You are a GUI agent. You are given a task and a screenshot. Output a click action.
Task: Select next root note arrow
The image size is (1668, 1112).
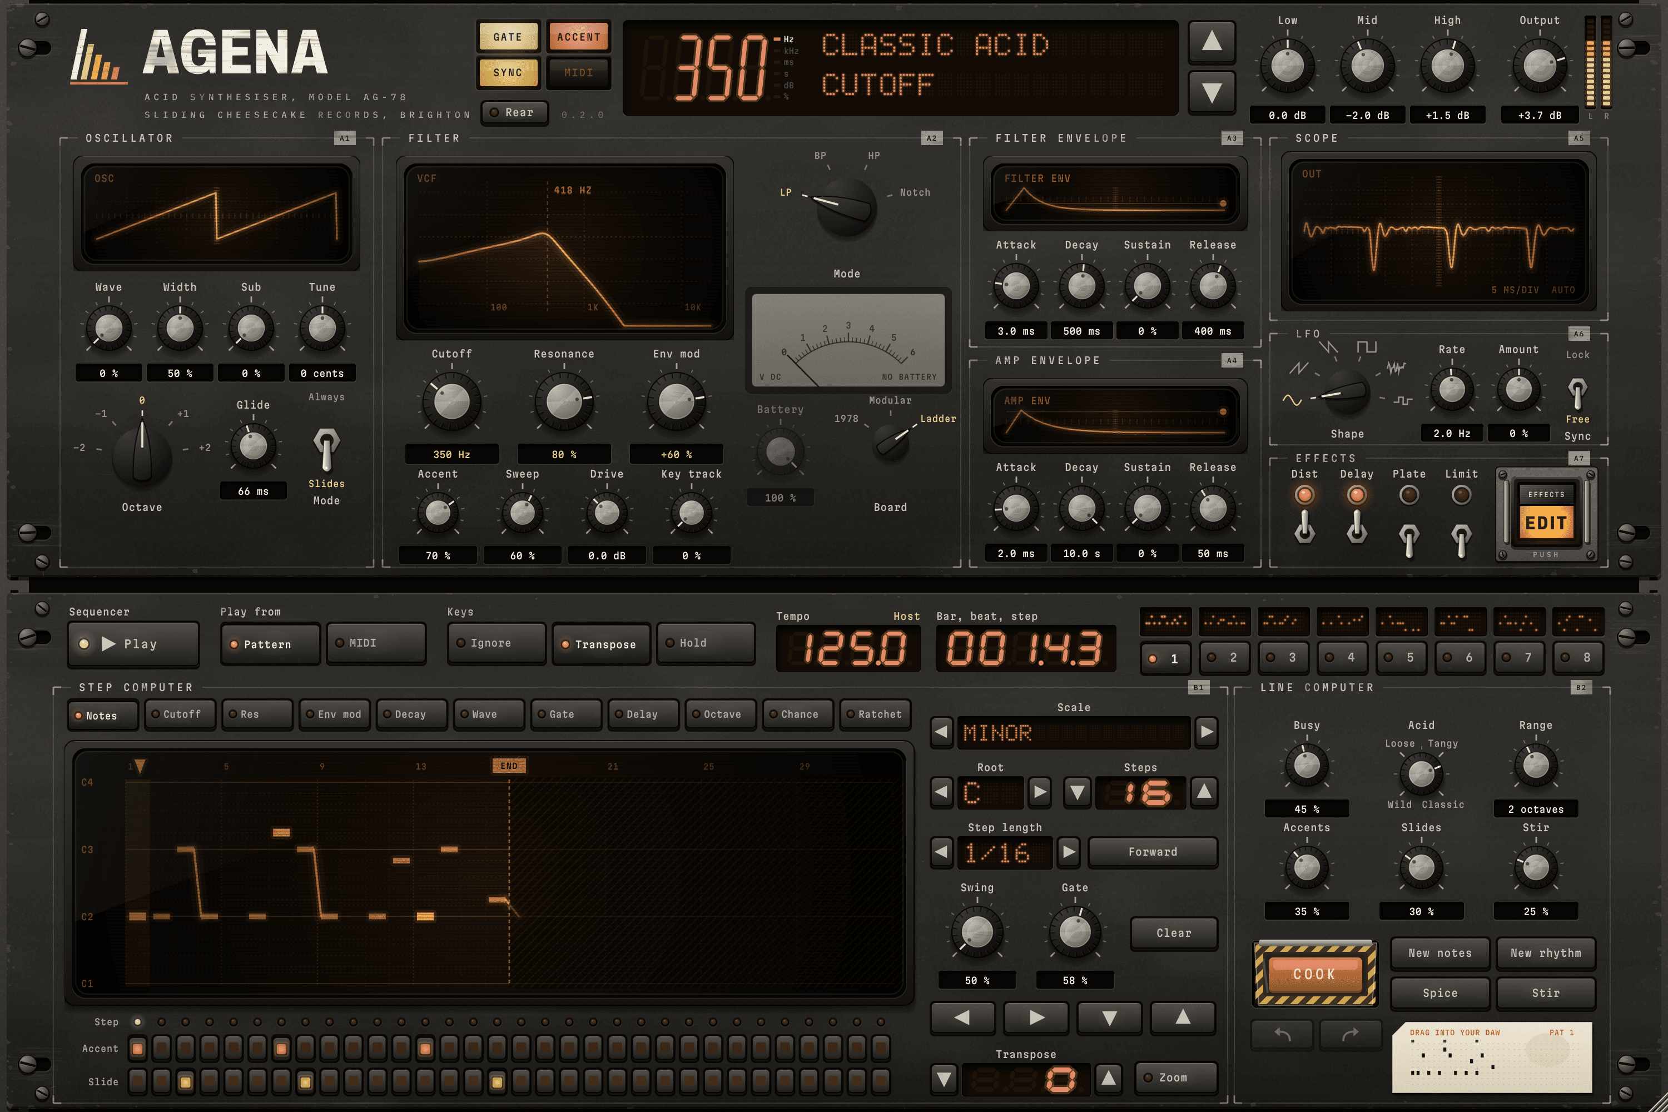[1040, 791]
